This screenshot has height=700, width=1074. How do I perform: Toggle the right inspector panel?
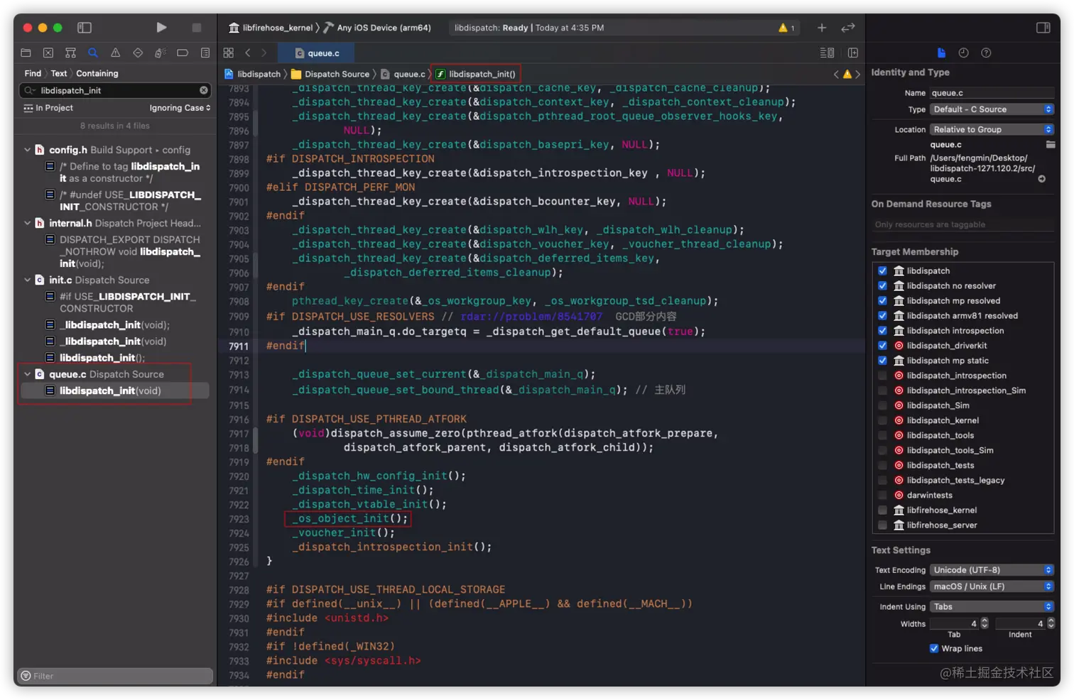[1043, 28]
